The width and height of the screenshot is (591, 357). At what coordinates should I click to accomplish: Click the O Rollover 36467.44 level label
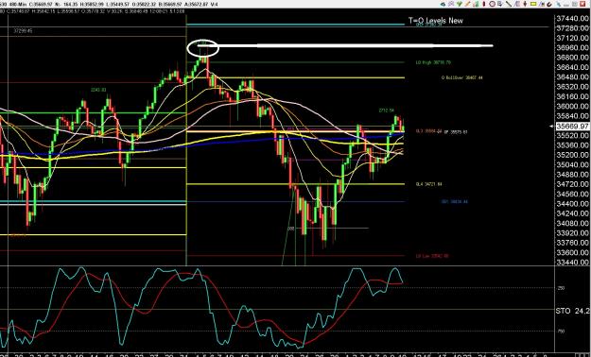[x=462, y=78]
